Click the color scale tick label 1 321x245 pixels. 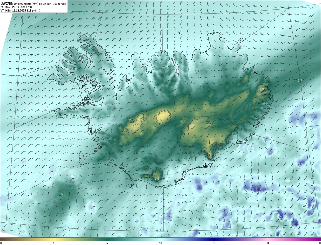pos(54,243)
